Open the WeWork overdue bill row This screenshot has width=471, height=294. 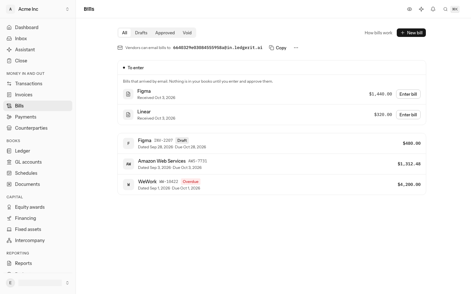[272, 185]
